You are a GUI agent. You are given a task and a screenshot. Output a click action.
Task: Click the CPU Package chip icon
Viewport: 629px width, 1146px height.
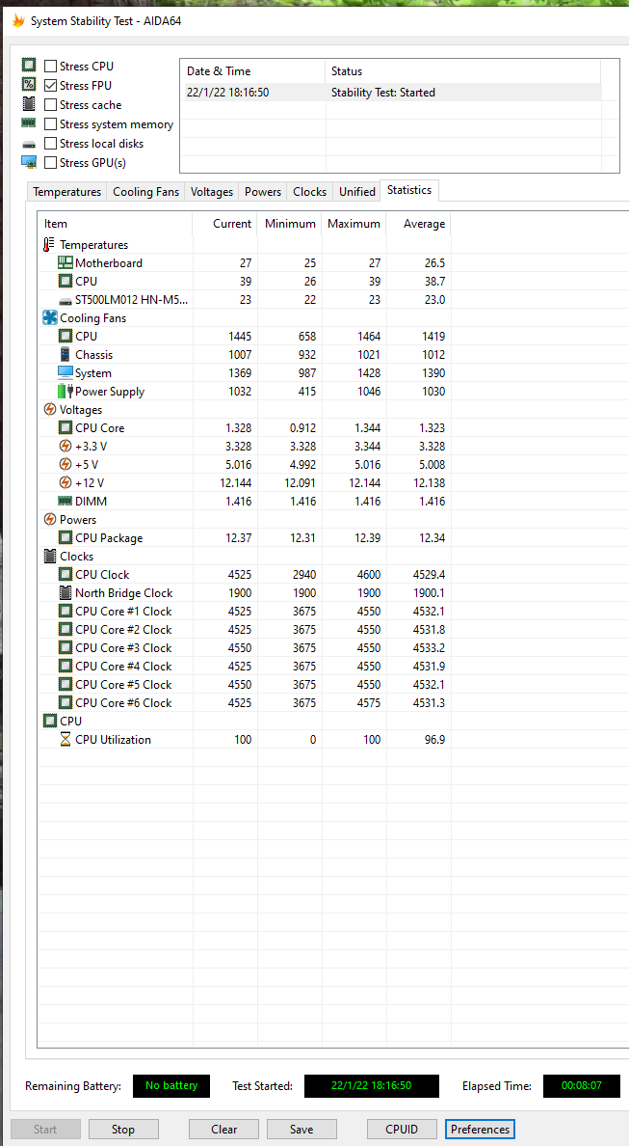point(66,538)
